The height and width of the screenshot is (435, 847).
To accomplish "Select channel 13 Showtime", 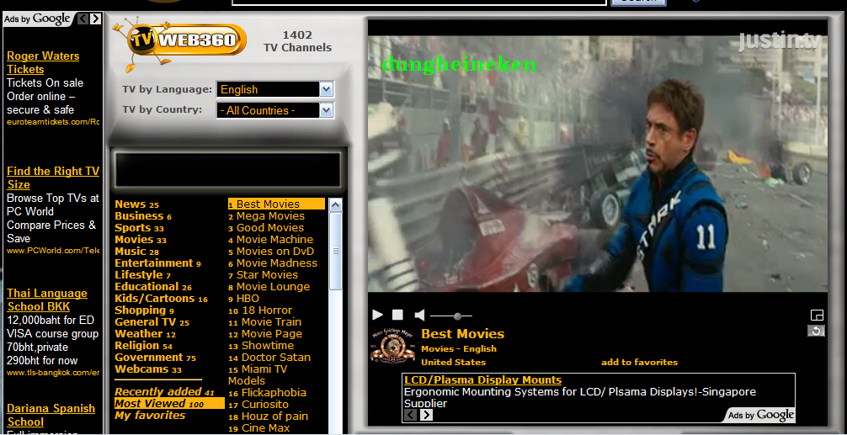I will point(261,346).
